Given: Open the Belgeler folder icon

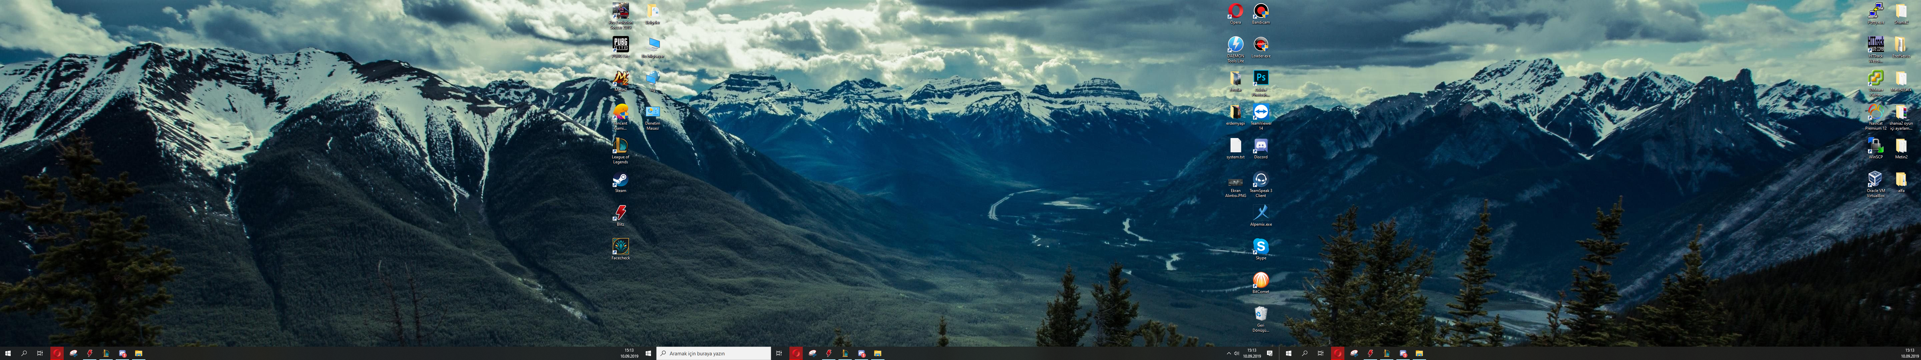Looking at the screenshot, I should click(x=653, y=13).
